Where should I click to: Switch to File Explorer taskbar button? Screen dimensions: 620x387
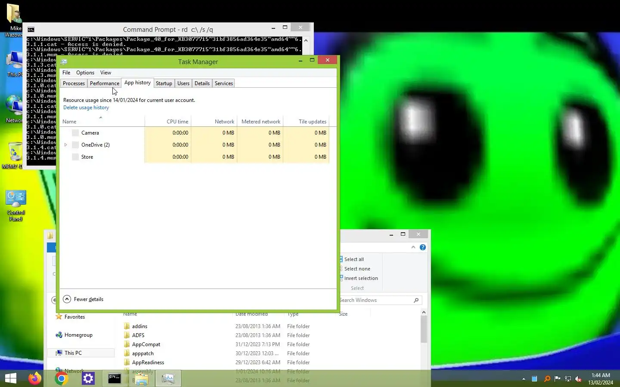(x=141, y=378)
